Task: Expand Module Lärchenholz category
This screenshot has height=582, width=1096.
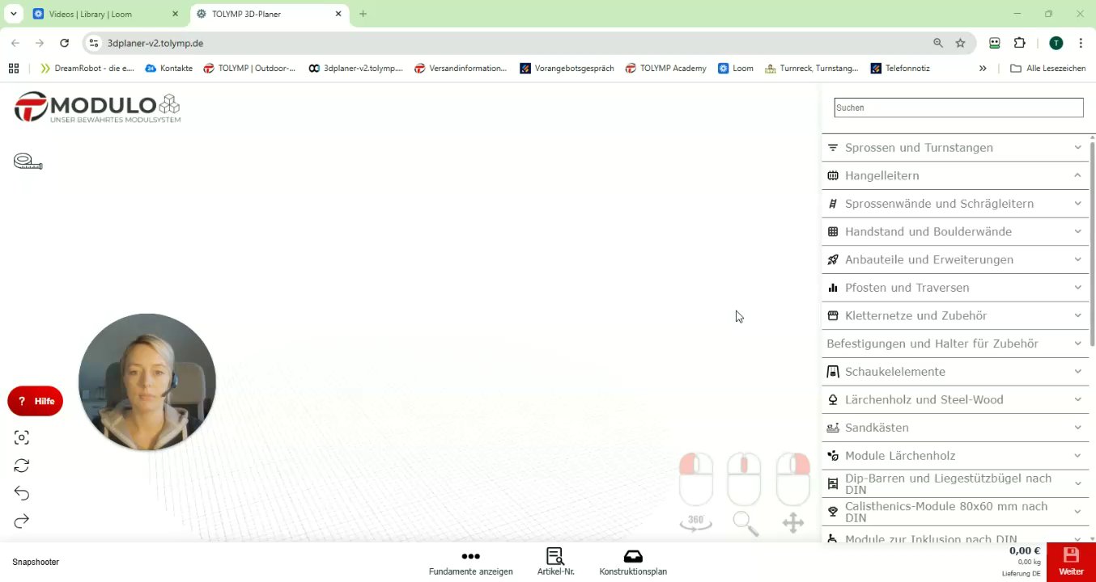Action: [x=954, y=456]
